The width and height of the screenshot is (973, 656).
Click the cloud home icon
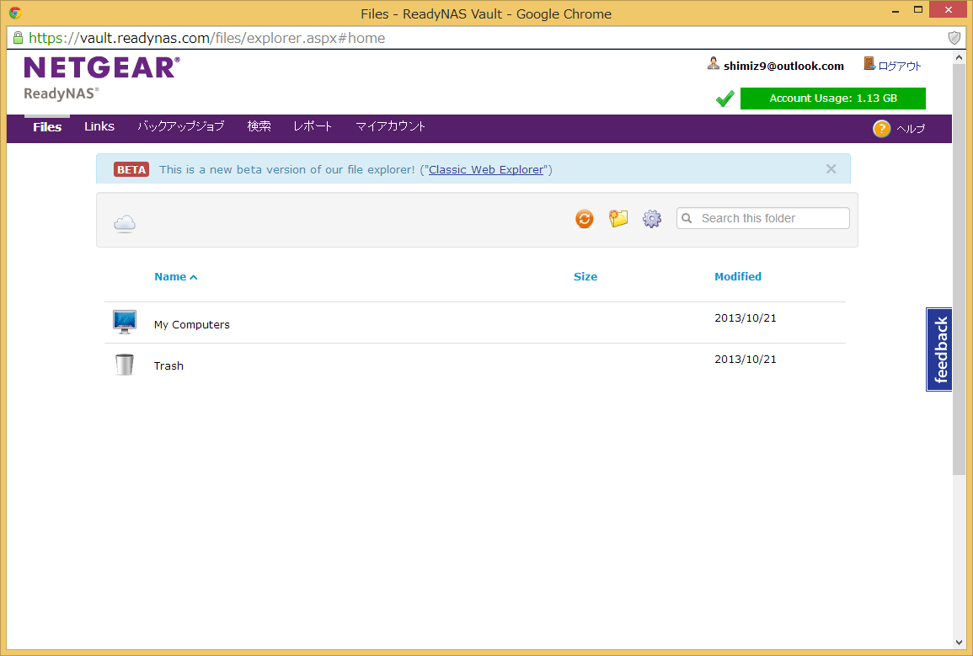(x=125, y=223)
